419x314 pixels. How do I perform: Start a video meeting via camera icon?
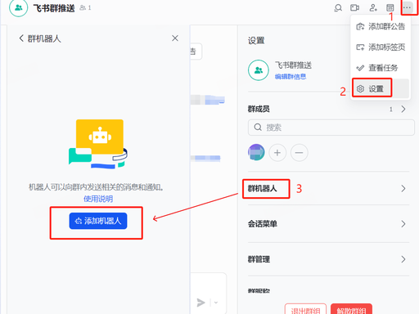[354, 7]
